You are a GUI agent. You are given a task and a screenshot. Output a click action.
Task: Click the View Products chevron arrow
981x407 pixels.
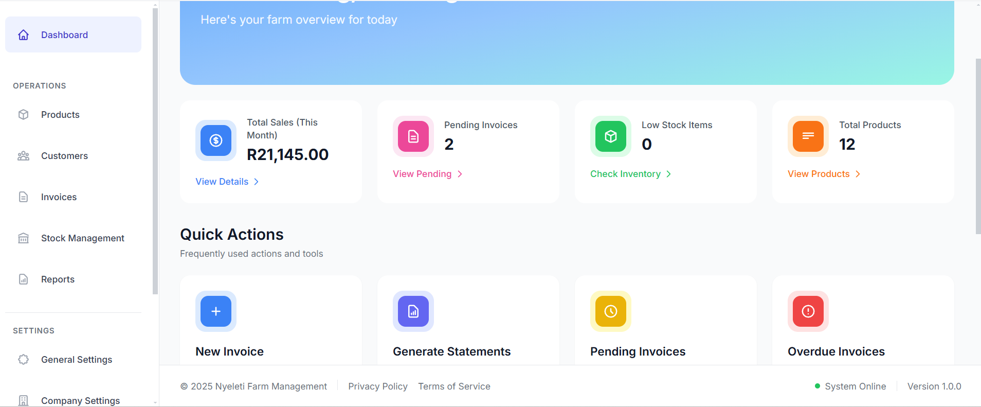(858, 174)
